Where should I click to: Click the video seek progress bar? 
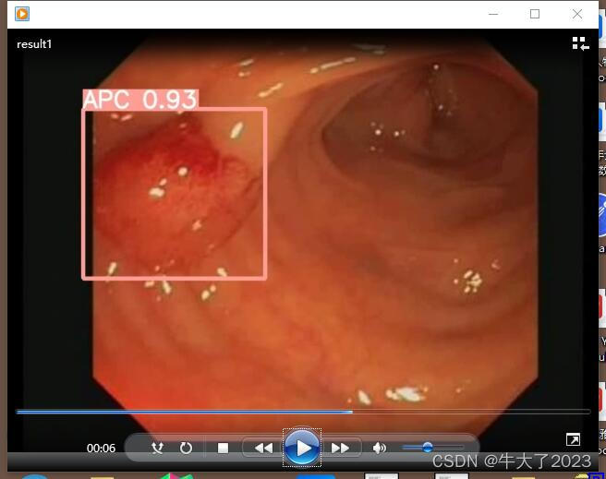[x=303, y=412]
